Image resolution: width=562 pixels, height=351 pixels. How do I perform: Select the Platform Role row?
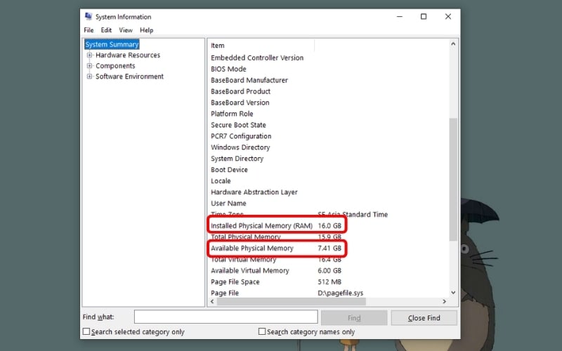[x=328, y=114]
